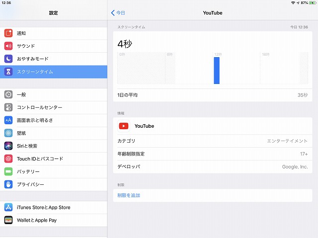Tap 制限を追加 to add a limit
The image size is (318, 238).
click(129, 195)
